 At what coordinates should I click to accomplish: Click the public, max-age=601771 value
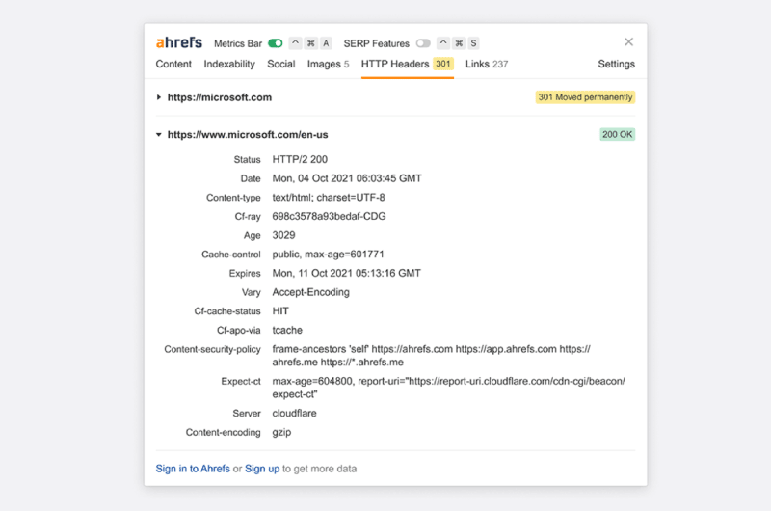pyautogui.click(x=328, y=255)
